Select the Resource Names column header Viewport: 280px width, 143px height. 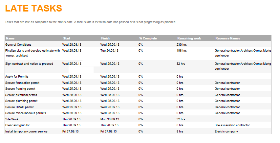(x=228, y=38)
